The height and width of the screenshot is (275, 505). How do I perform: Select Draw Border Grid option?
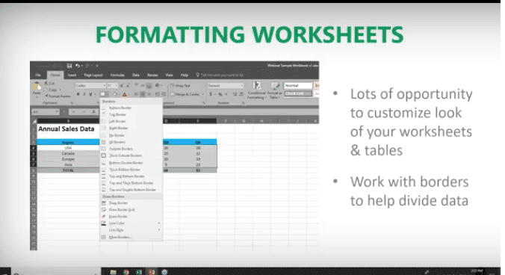pos(131,210)
